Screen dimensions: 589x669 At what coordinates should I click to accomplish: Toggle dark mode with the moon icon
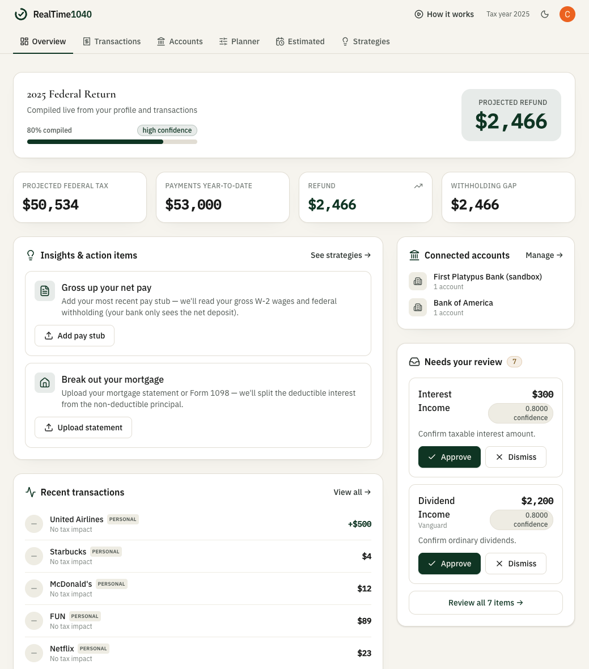(x=545, y=14)
